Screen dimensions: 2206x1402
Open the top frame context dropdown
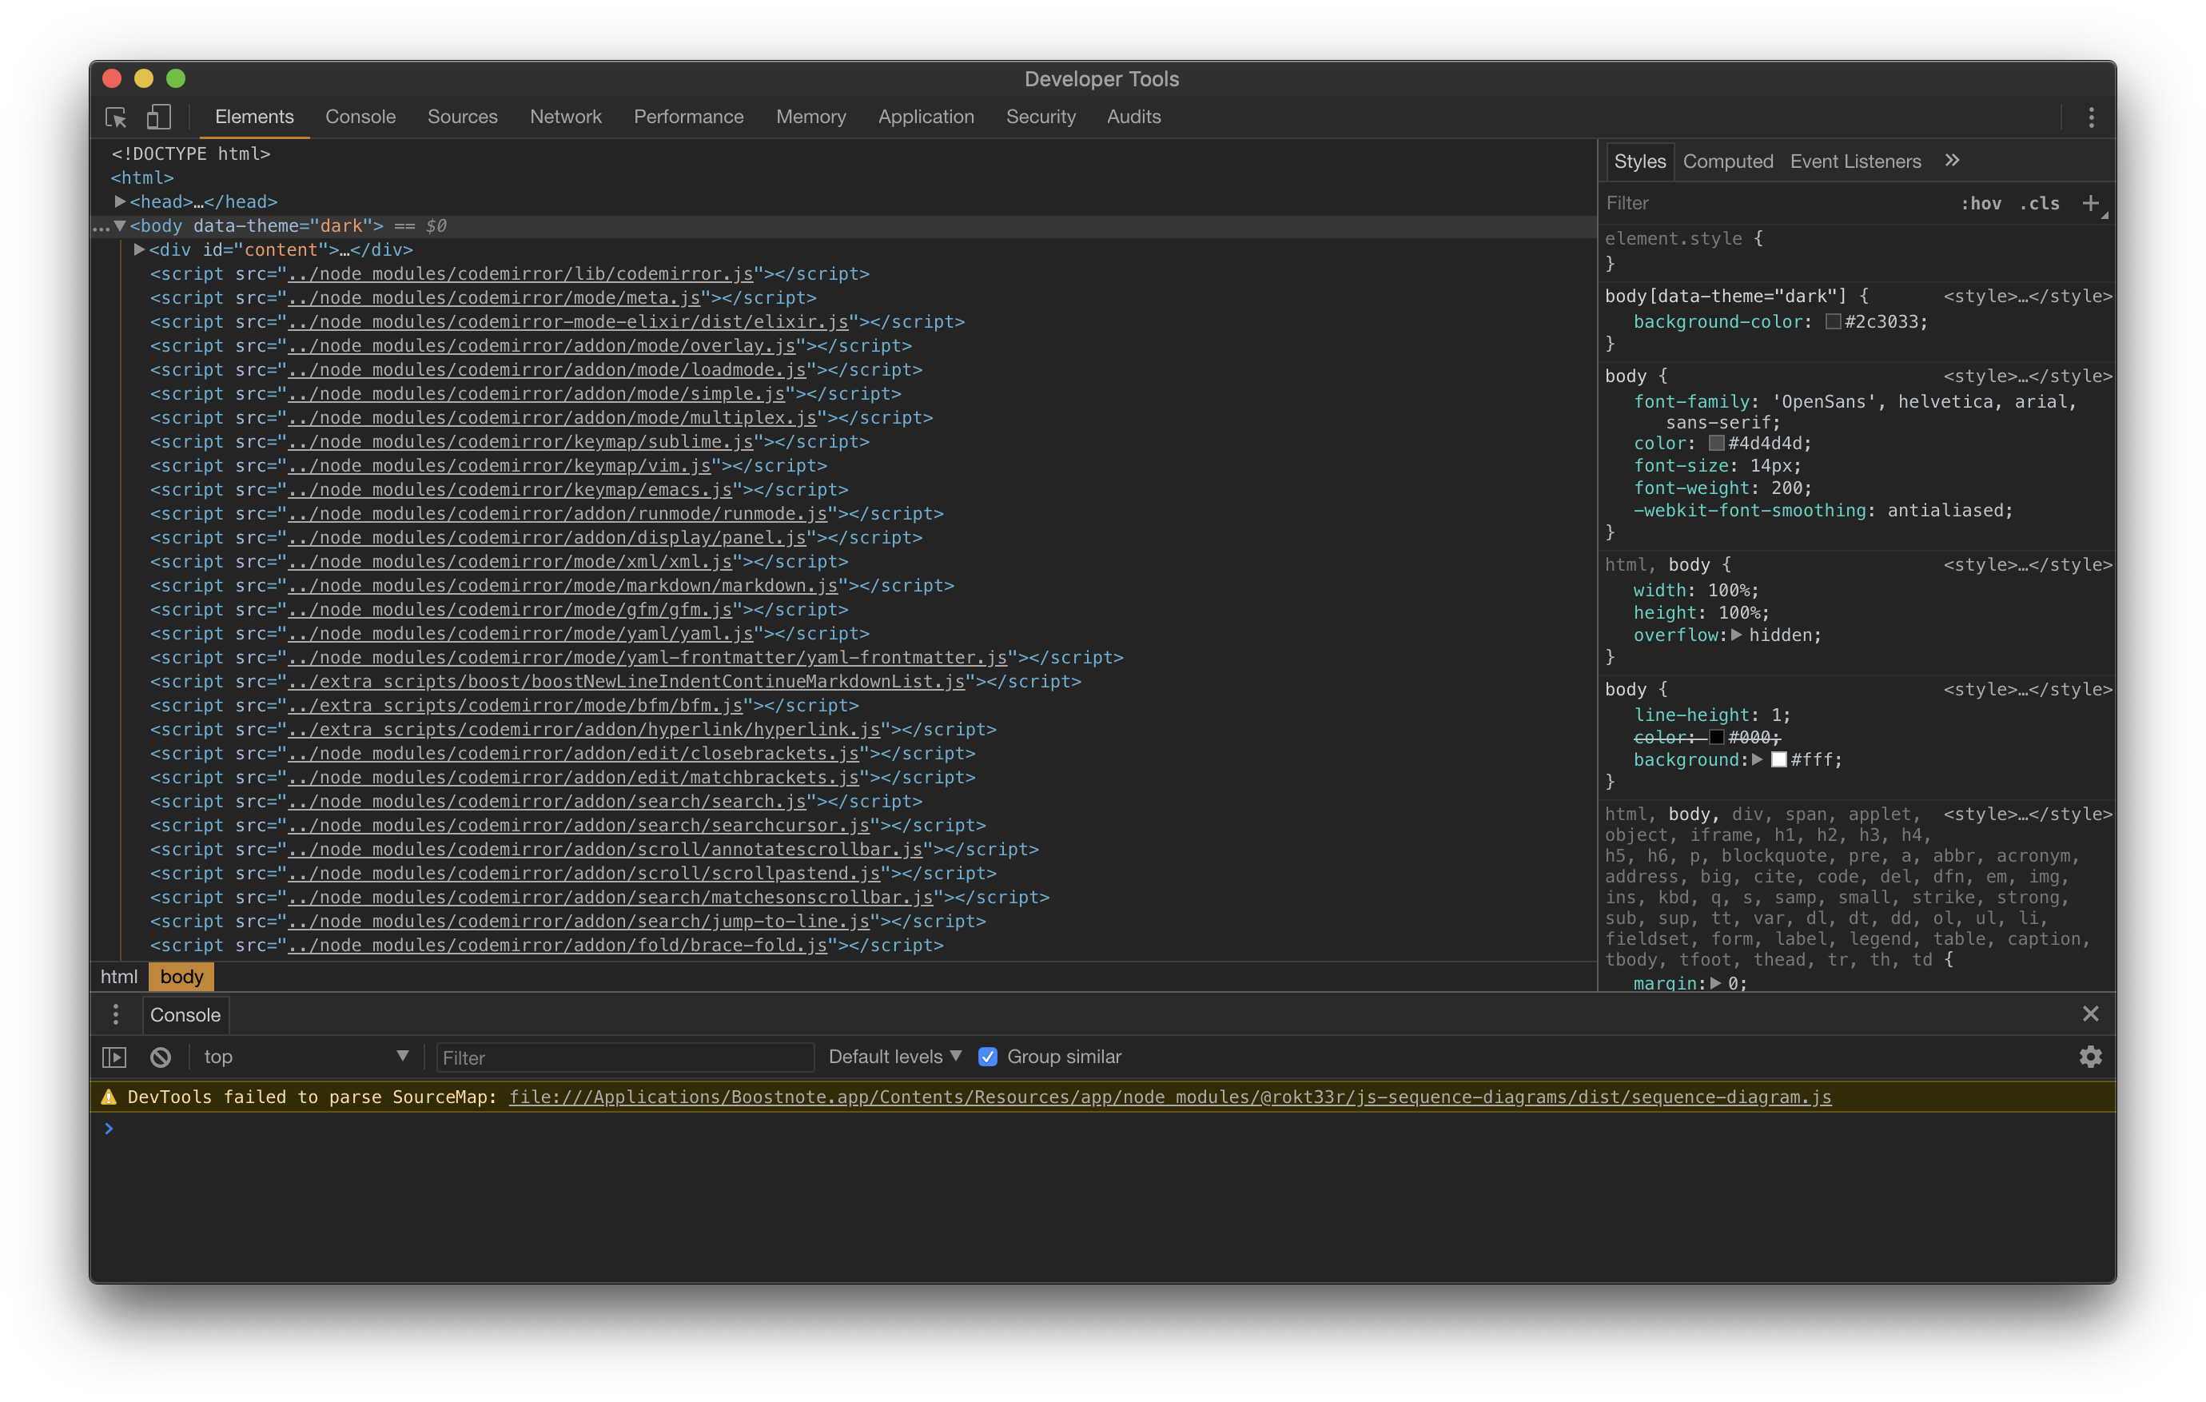pyautogui.click(x=307, y=1057)
